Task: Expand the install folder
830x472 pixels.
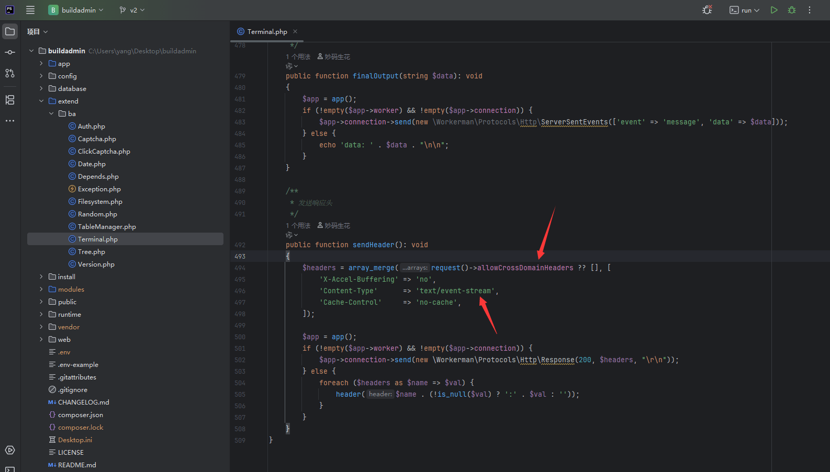Action: 41,277
